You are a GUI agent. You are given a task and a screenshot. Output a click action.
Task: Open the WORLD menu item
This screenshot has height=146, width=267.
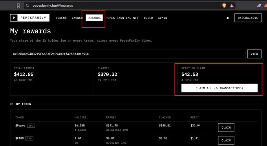(148, 18)
